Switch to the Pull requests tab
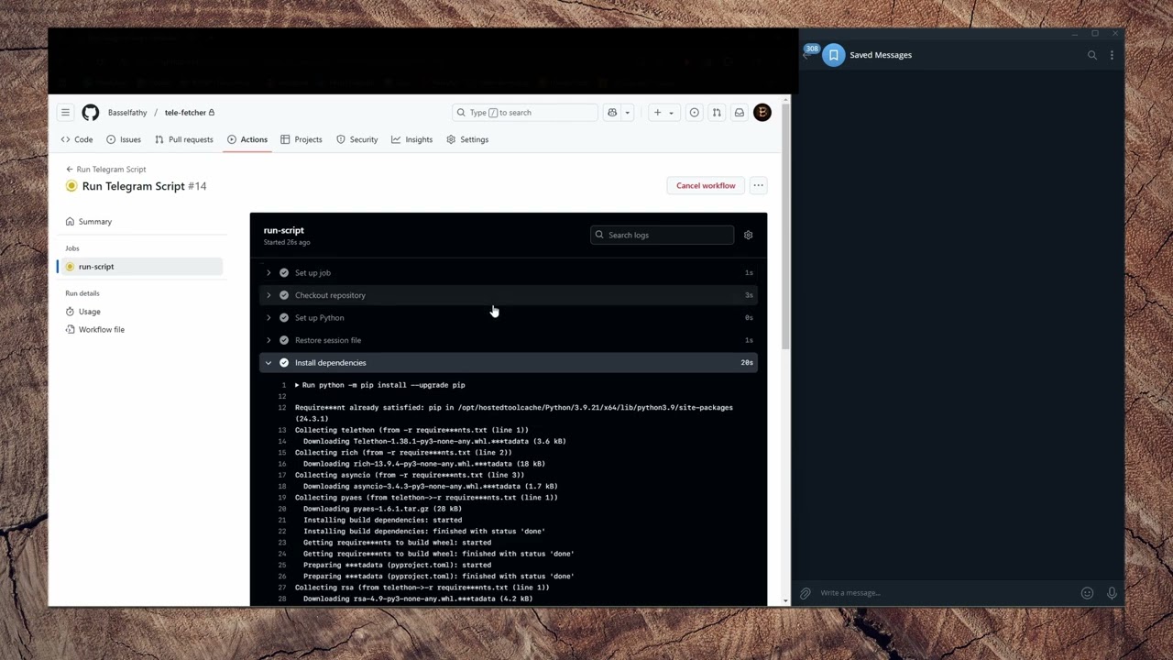Viewport: 1173px width, 660px height. pos(184,139)
